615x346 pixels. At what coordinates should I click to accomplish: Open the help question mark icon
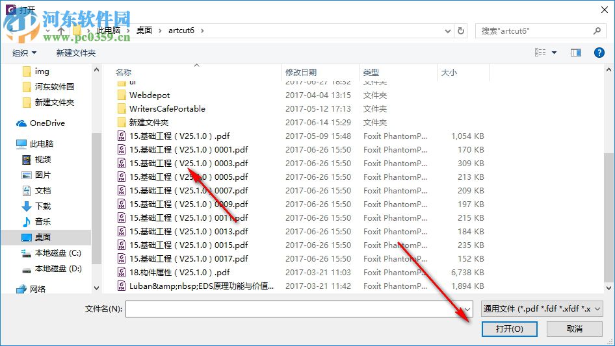click(x=599, y=53)
